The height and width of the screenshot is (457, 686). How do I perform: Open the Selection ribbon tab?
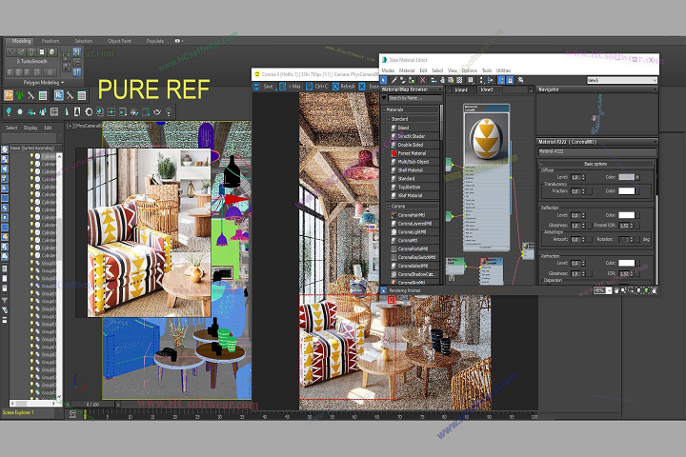(83, 41)
